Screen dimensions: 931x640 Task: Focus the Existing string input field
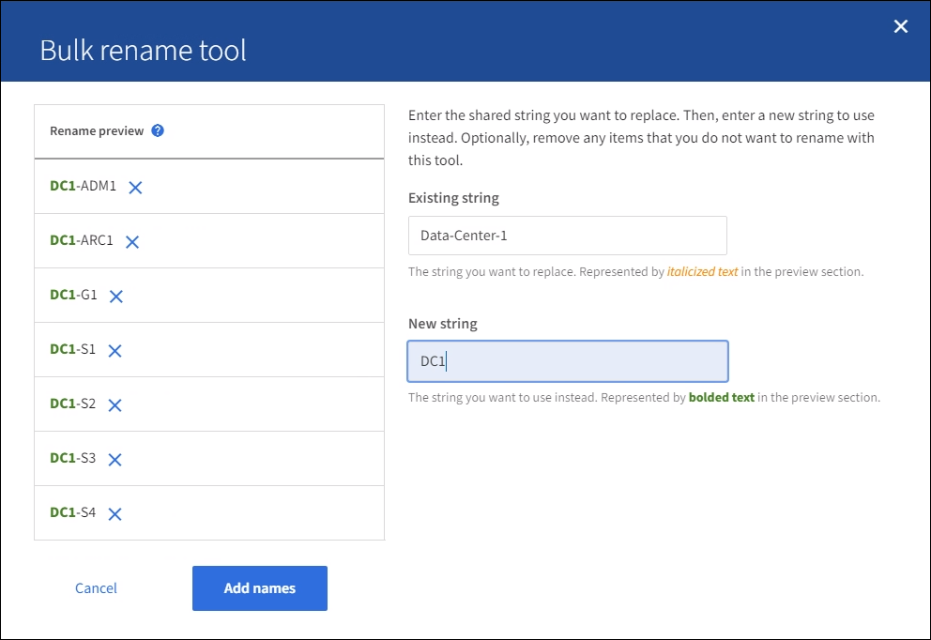[567, 236]
